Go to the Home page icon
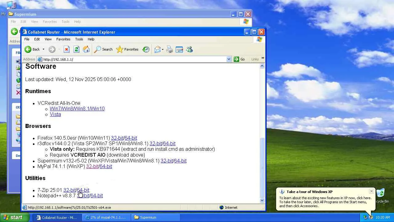Viewport: 394px width, 222px height. (x=86, y=49)
